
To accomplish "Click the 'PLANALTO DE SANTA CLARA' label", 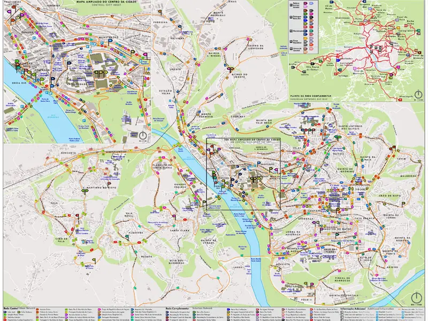I will [x=162, y=166].
